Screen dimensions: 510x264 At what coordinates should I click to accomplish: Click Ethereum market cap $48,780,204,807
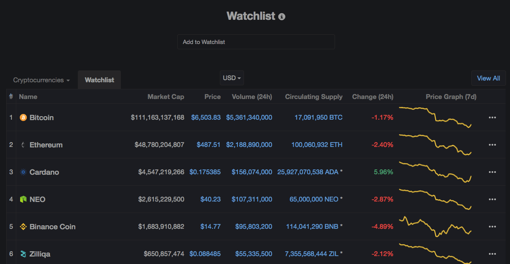[x=159, y=145]
